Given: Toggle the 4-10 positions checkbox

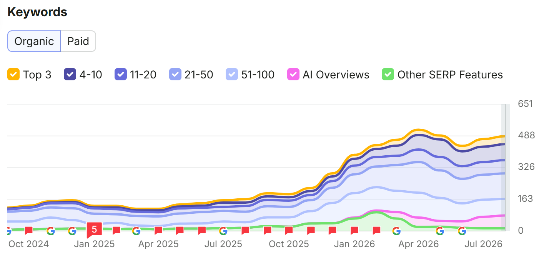Looking at the screenshot, I should tap(70, 75).
